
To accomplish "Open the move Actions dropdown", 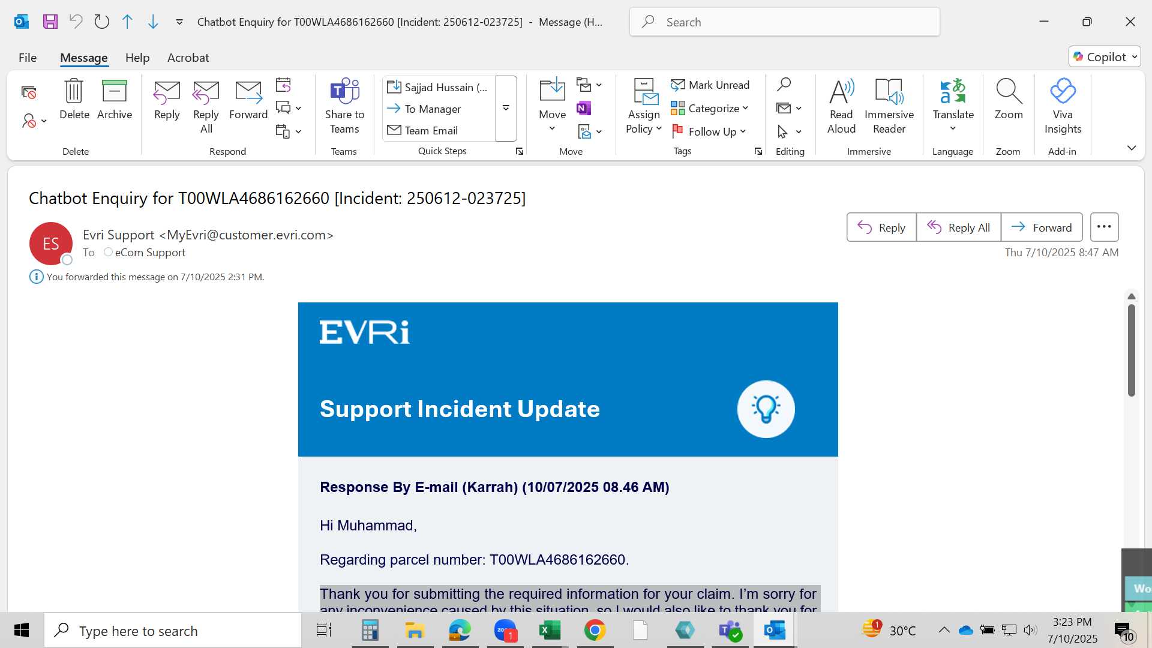I will point(589,131).
